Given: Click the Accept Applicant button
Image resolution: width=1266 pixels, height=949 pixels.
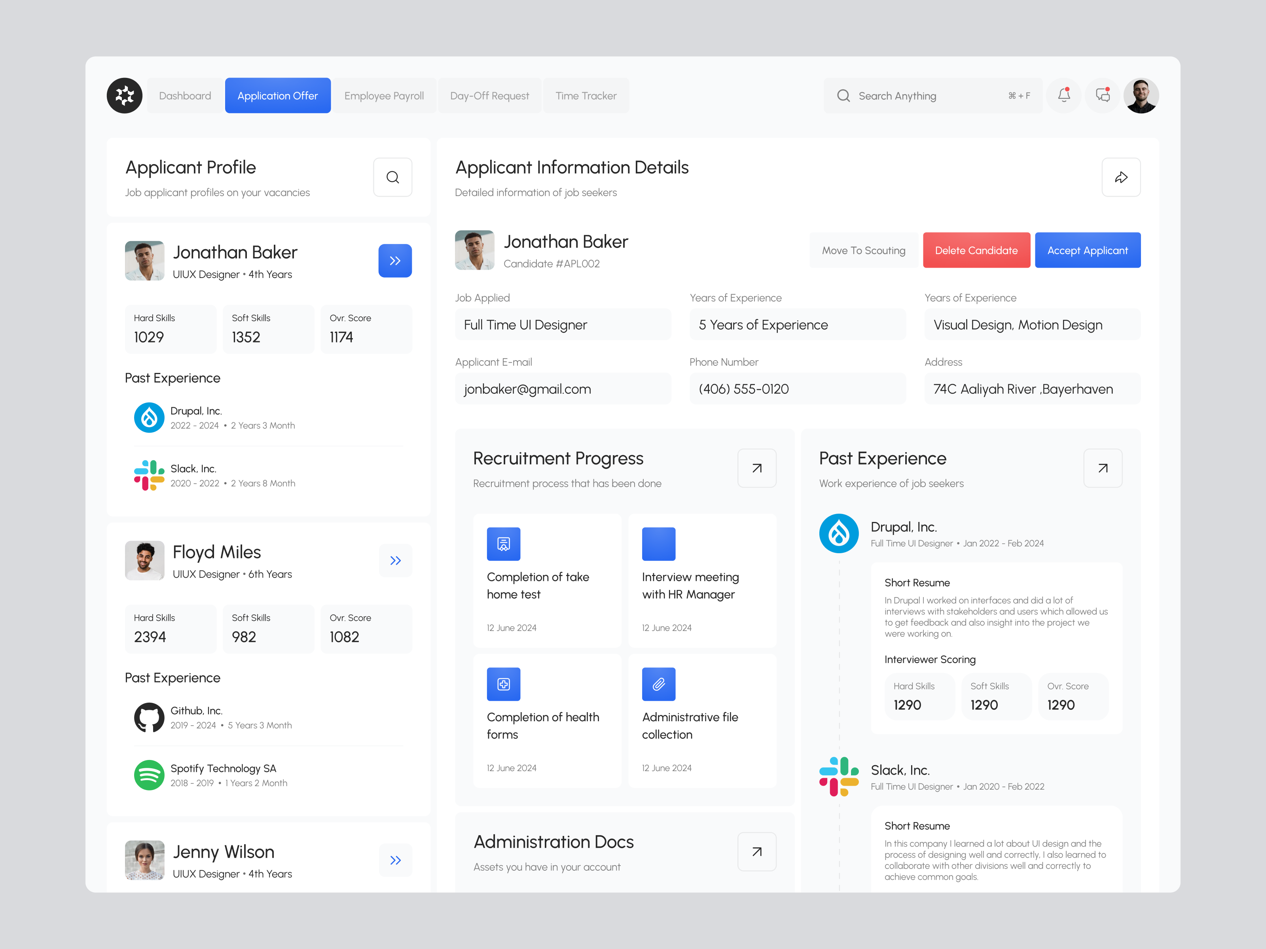Looking at the screenshot, I should (1087, 251).
